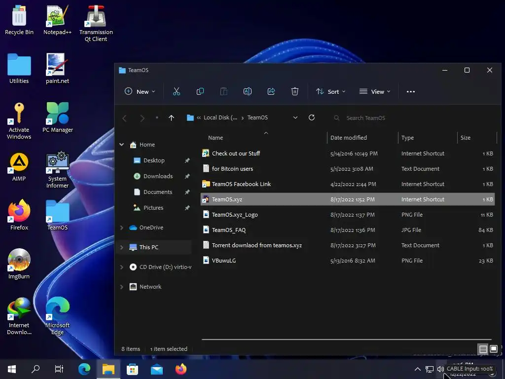
Task: Select 'for Bitcoin users' text file
Action: (x=348, y=169)
